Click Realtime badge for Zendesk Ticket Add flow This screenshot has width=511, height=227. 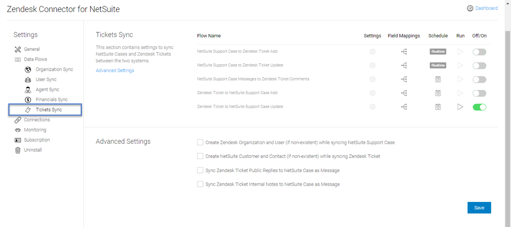pyautogui.click(x=438, y=52)
